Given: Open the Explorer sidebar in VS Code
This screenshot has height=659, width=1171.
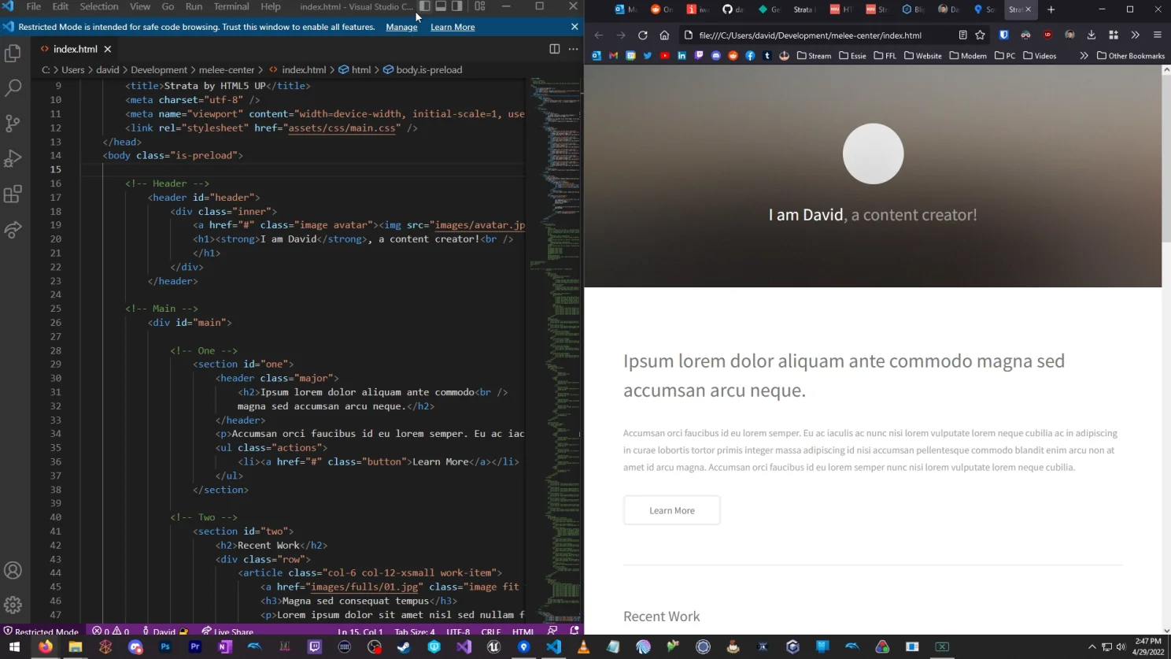Looking at the screenshot, I should pyautogui.click(x=12, y=52).
